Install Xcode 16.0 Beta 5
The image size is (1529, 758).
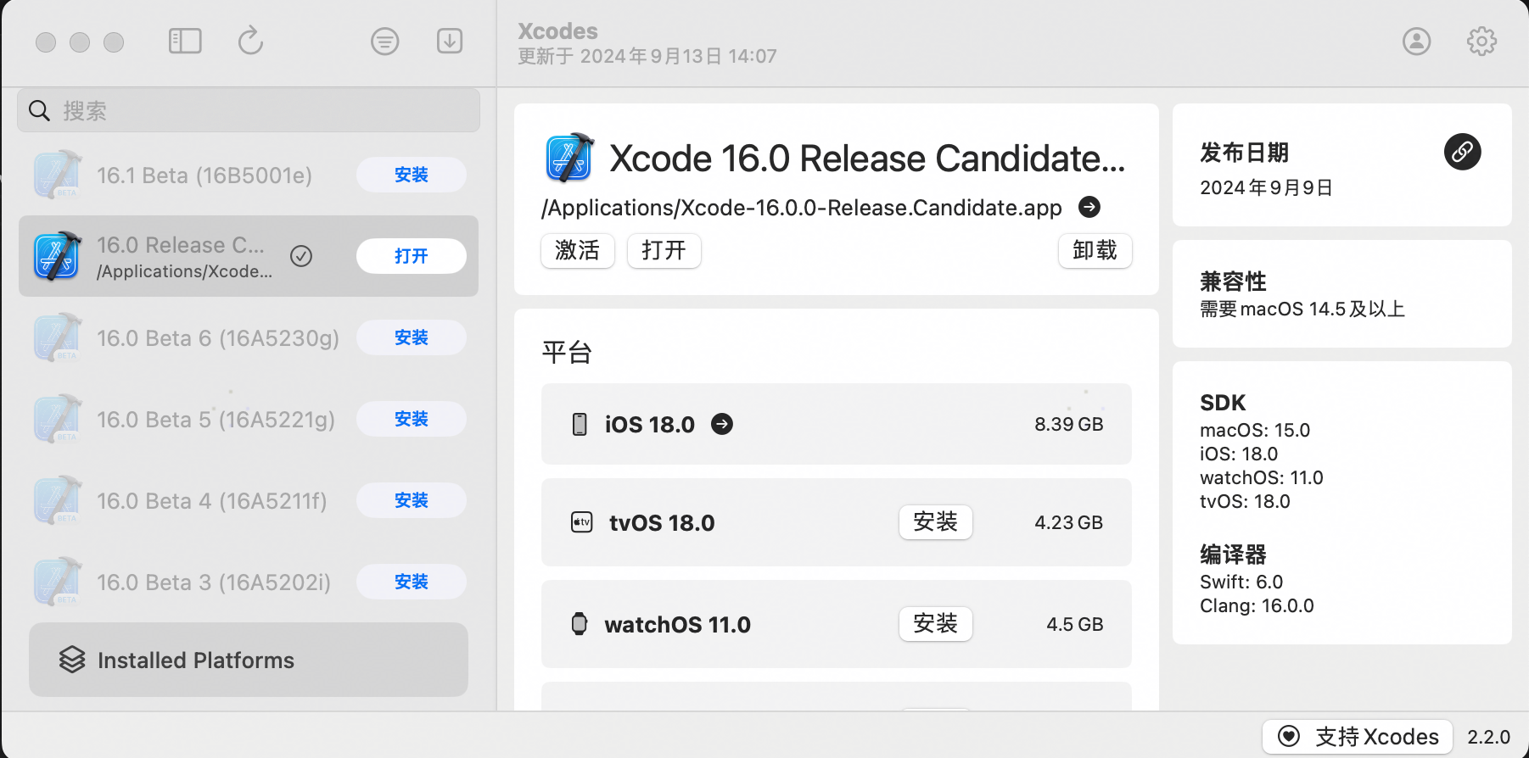(412, 419)
